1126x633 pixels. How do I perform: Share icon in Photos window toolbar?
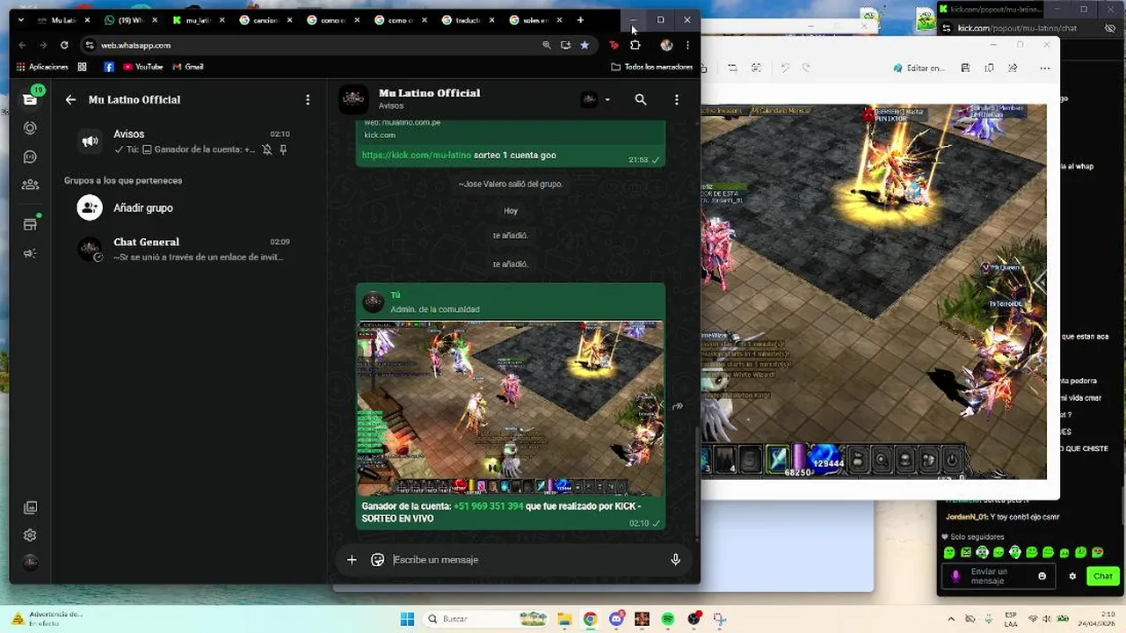coord(1013,68)
